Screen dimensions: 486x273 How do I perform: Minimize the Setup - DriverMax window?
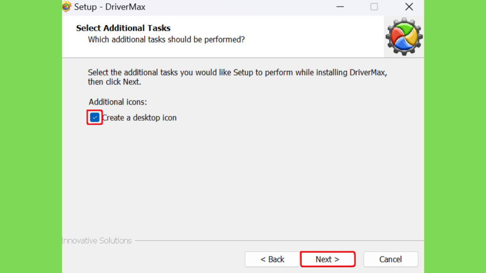click(x=340, y=7)
